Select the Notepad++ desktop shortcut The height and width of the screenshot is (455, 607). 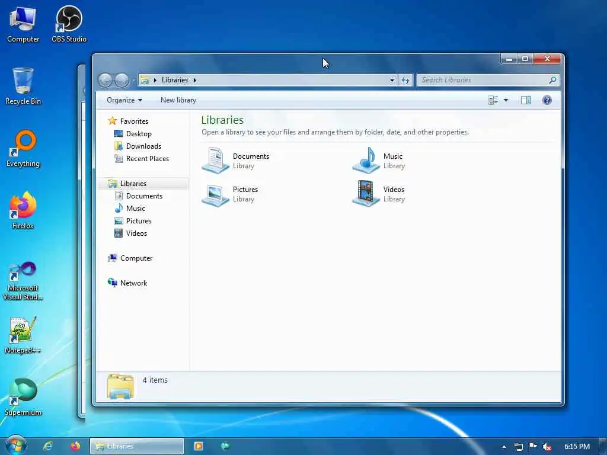tap(23, 335)
